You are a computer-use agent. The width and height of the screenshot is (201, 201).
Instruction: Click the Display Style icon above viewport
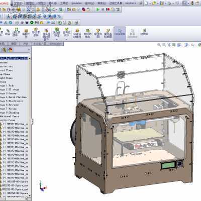click(x=186, y=45)
